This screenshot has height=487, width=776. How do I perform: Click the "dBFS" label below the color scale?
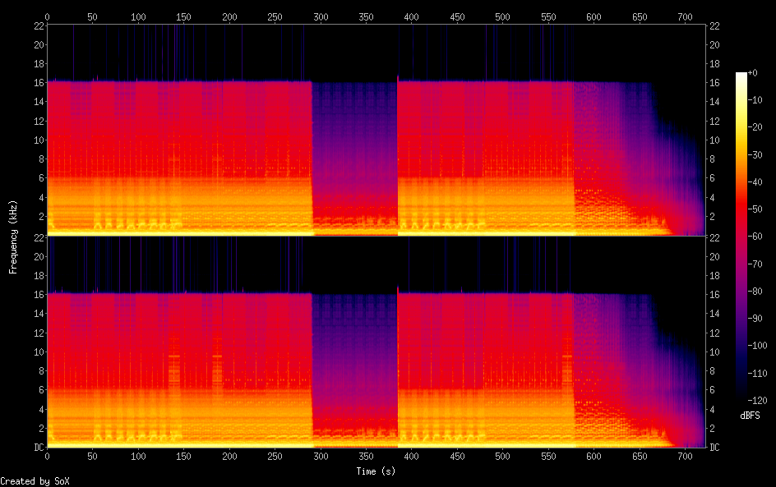(x=750, y=416)
